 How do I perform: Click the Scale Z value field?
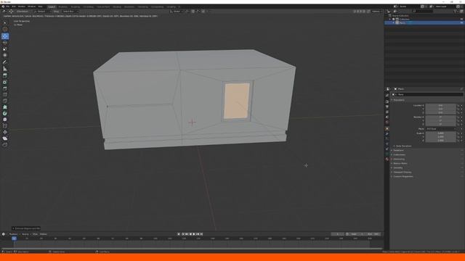click(x=441, y=141)
